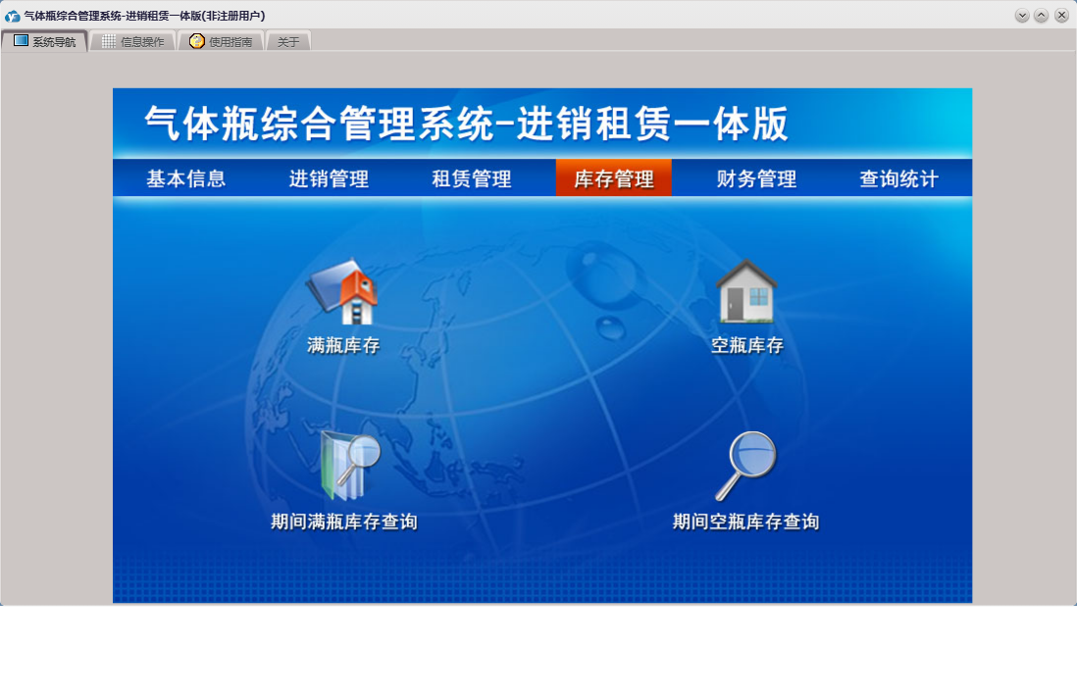Select 租赁管理 from the navigation bar

click(472, 178)
